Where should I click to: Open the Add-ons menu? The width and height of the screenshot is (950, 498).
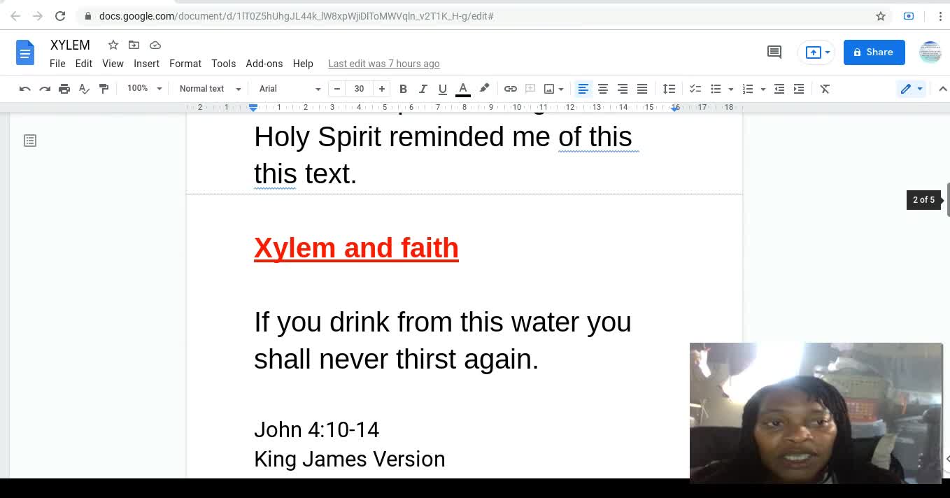point(264,64)
